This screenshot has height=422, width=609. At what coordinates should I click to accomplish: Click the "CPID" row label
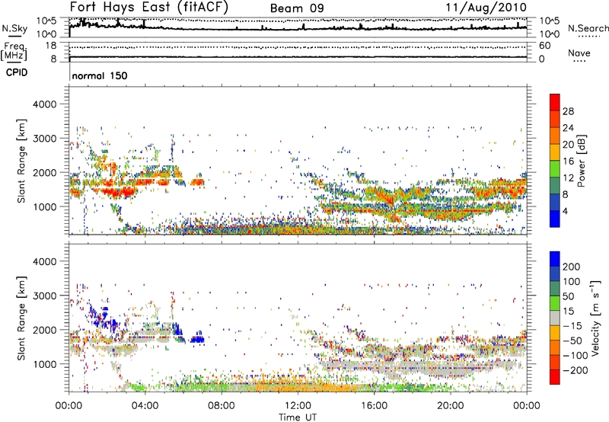pos(17,72)
